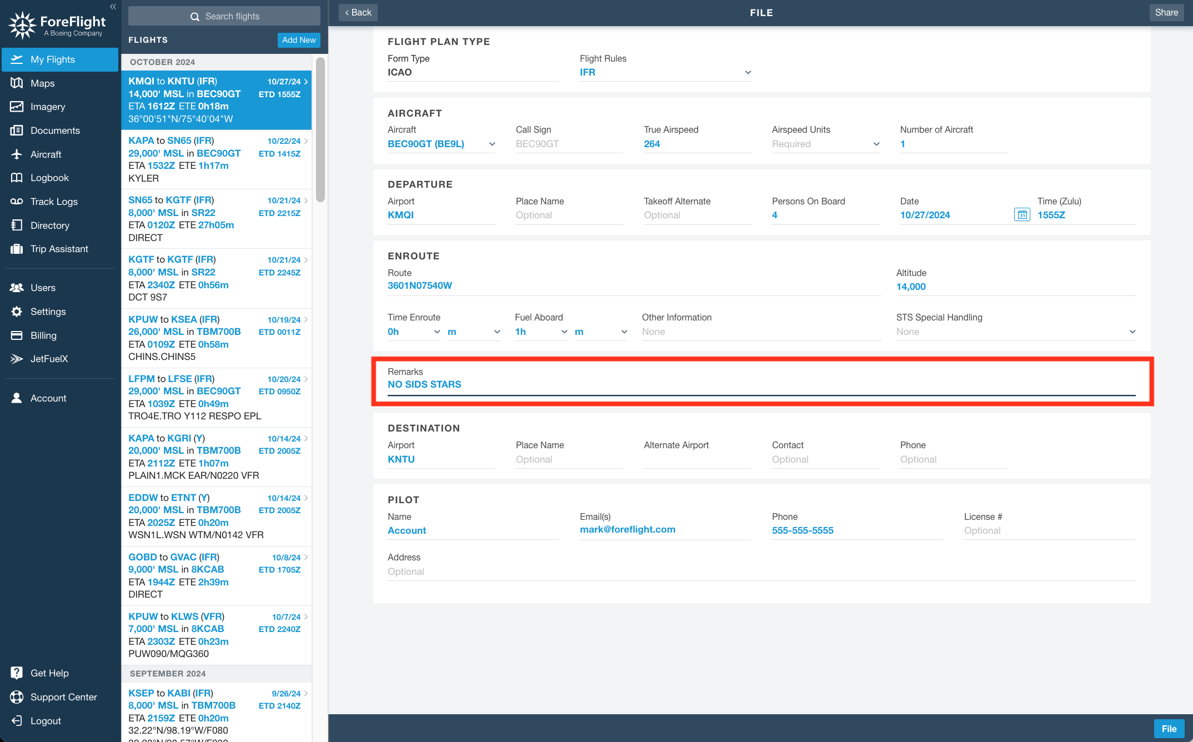Open the Maps section
The image size is (1193, 742).
point(43,83)
